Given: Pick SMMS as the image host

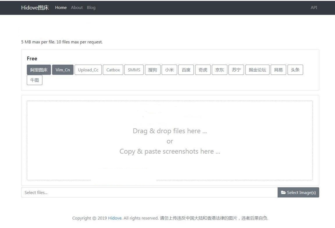Looking at the screenshot, I should pos(133,70).
